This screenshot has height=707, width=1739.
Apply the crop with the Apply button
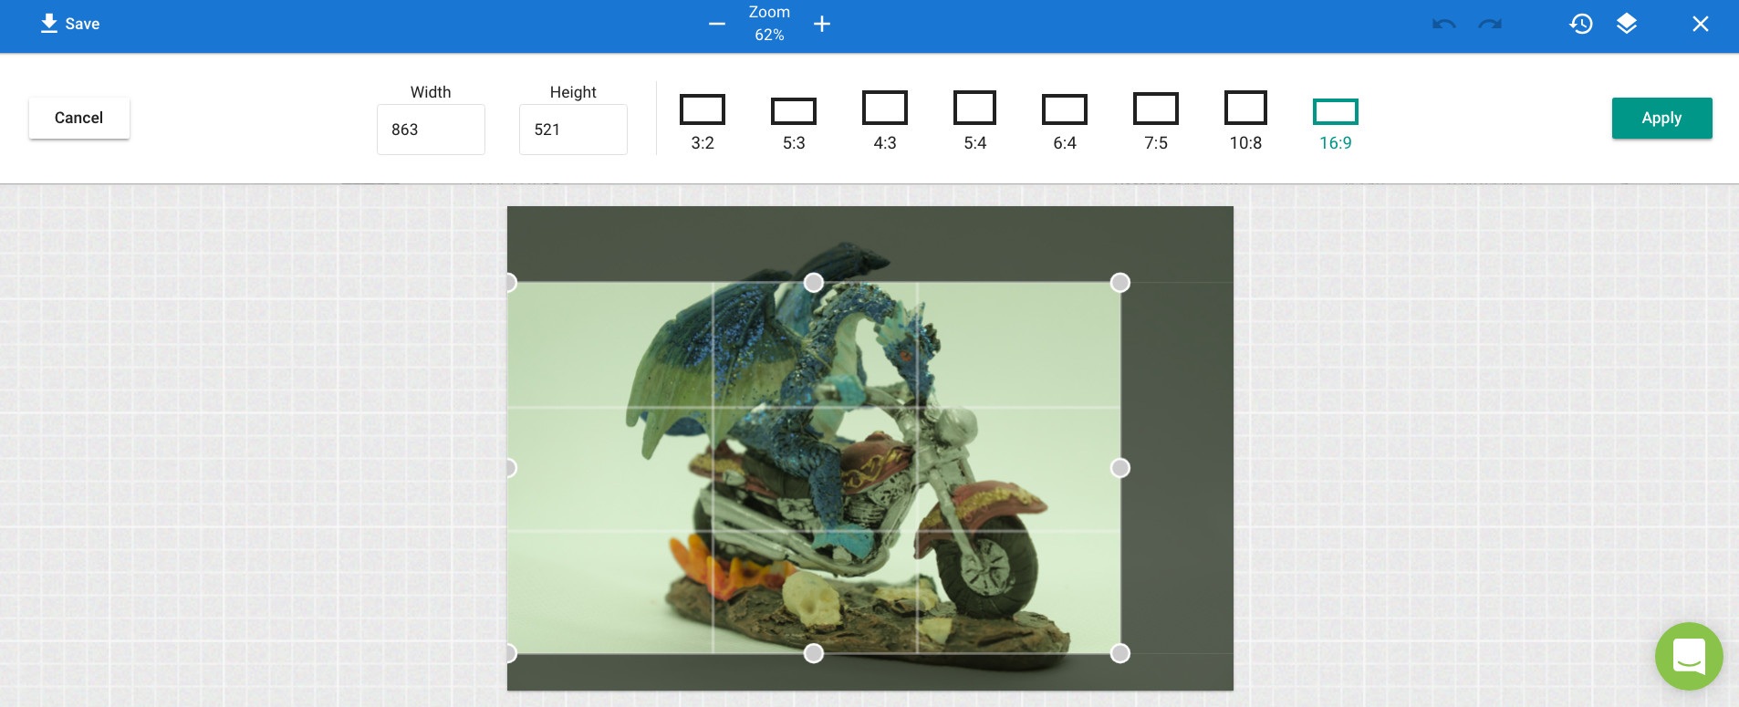1661,118
